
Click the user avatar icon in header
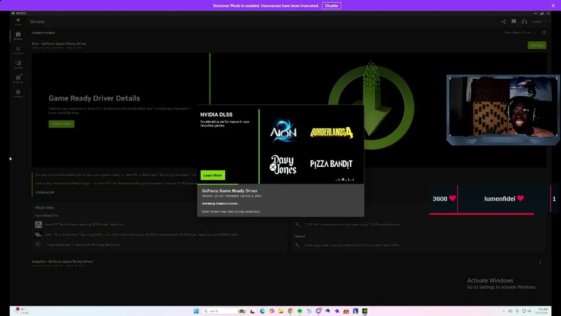524,22
